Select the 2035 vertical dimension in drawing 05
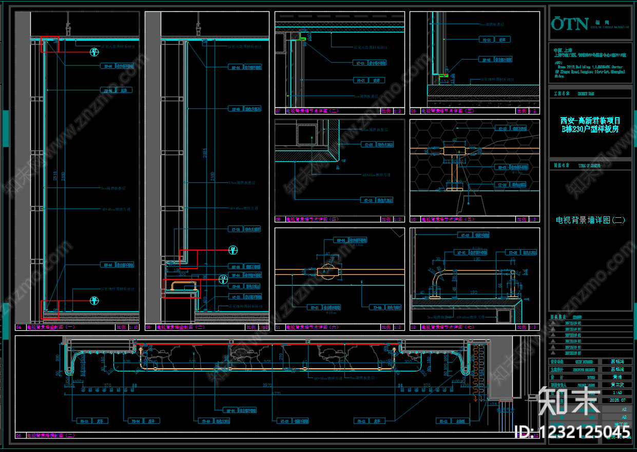The width and height of the screenshot is (637, 452). [x=205, y=154]
